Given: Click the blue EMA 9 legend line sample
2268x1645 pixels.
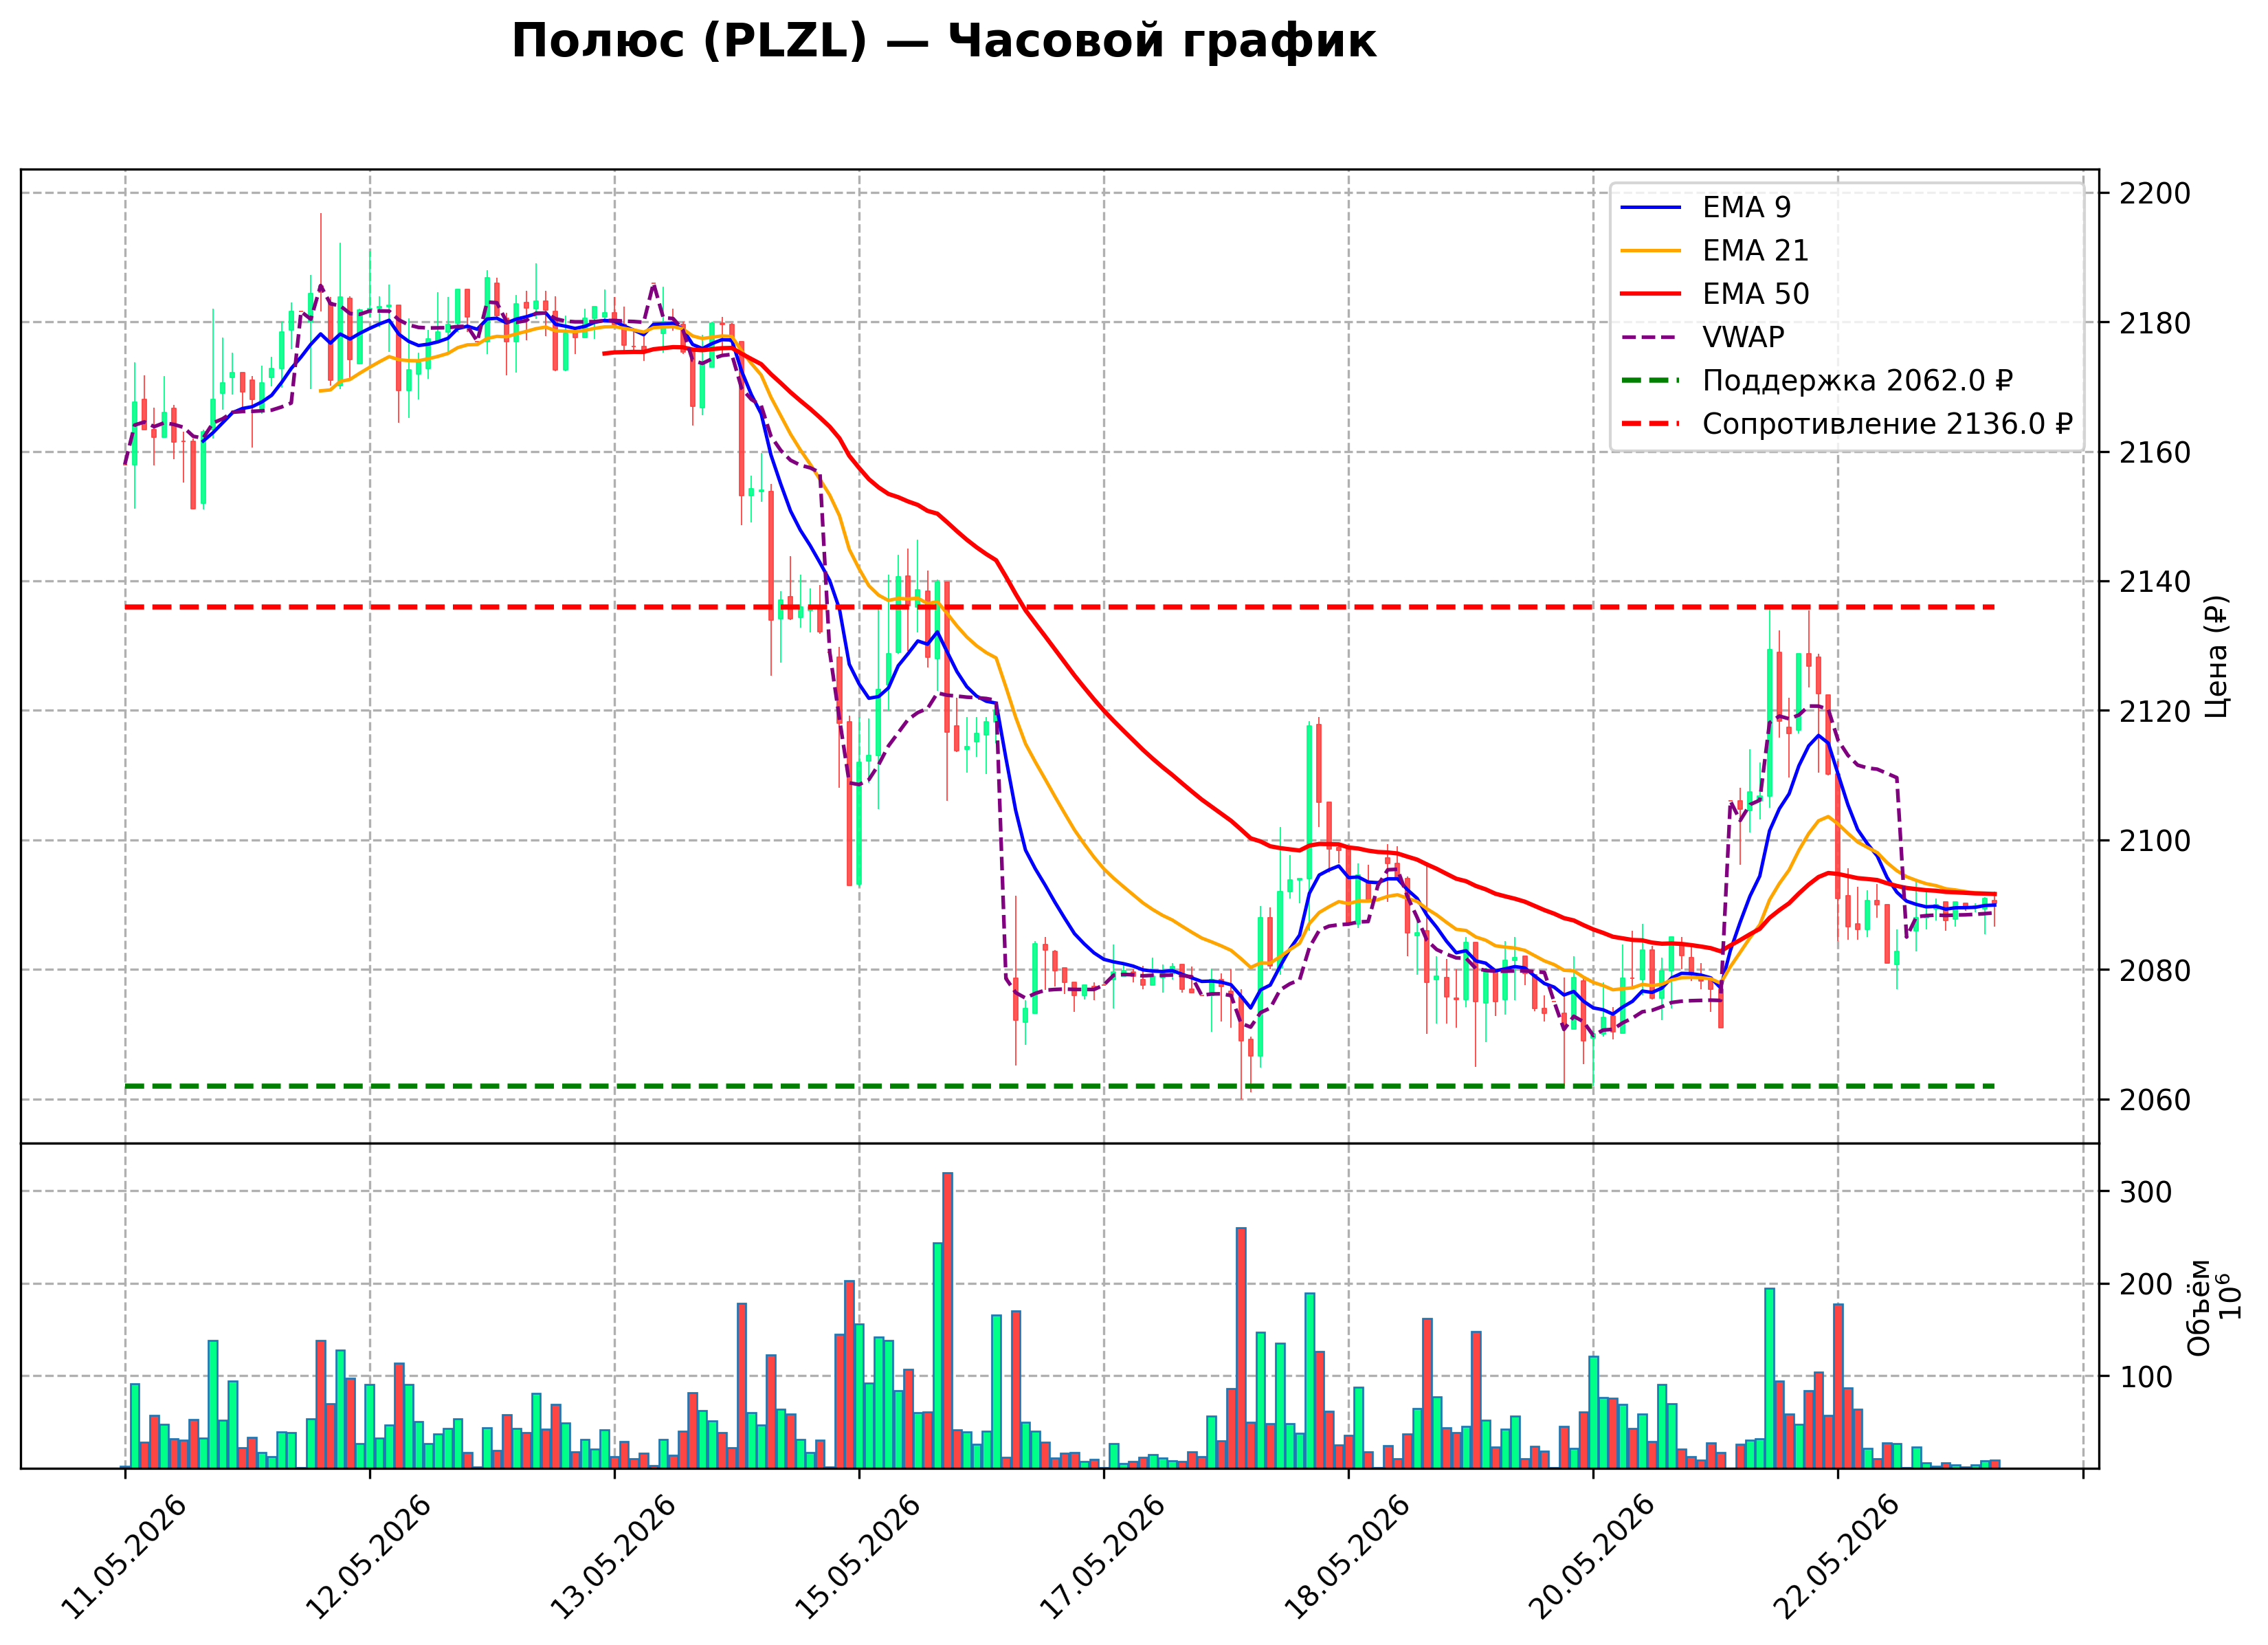Looking at the screenshot, I should [x=1651, y=207].
